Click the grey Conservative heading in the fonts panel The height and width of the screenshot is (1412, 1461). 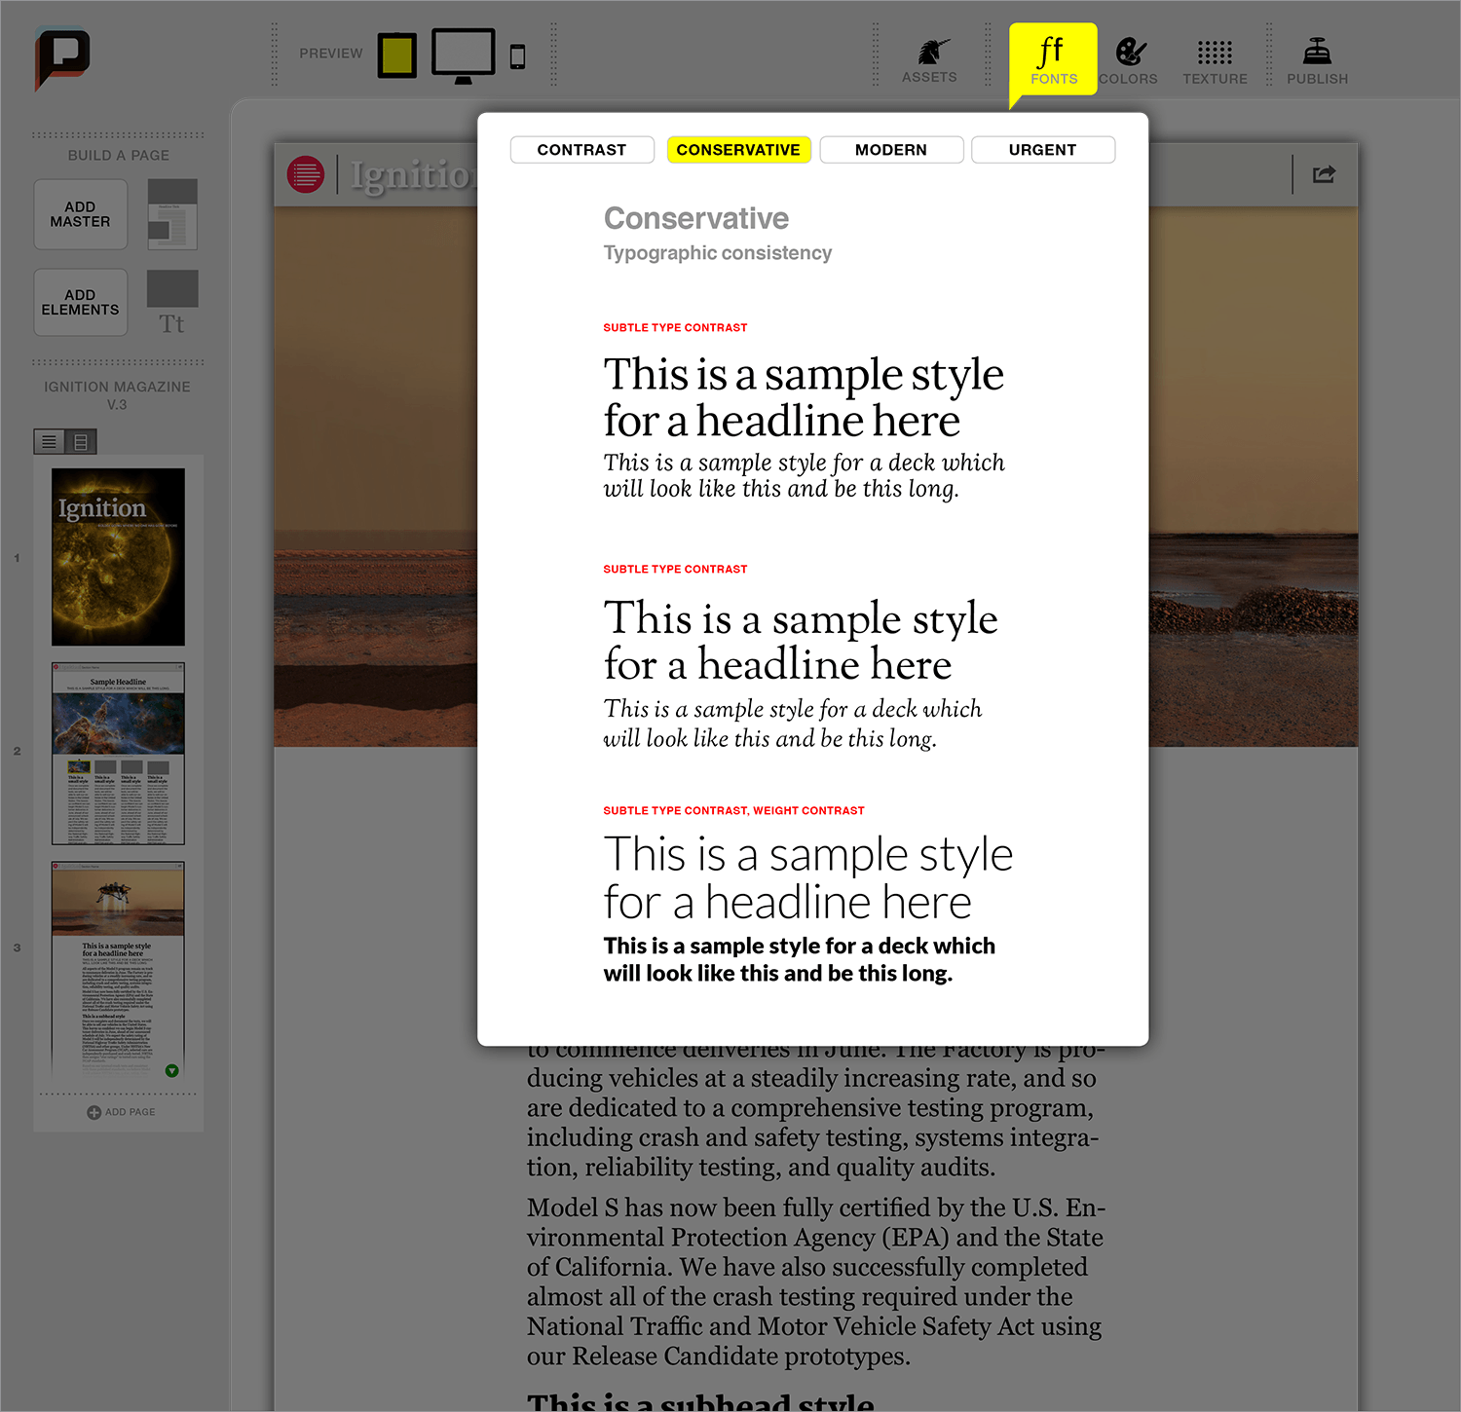click(x=696, y=218)
